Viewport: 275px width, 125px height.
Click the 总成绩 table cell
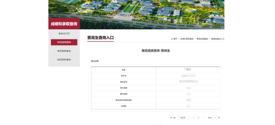click(x=124, y=106)
